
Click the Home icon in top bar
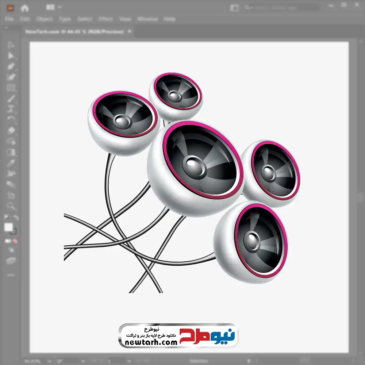(25, 8)
